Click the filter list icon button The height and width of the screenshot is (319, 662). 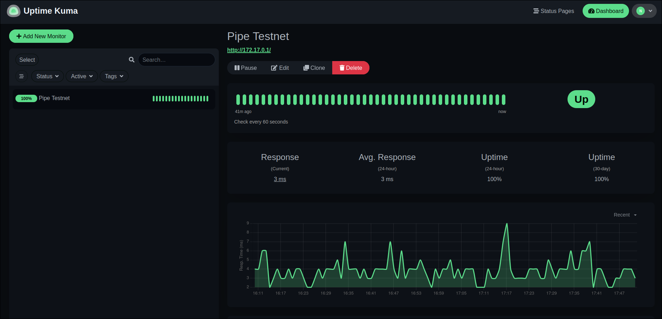[21, 76]
